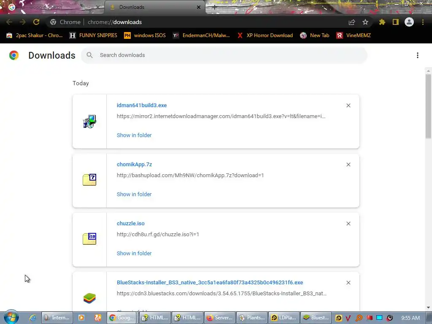Screen dimensions: 432x324
Task: Switch to the Plants... taskbar window
Action: coord(252,318)
